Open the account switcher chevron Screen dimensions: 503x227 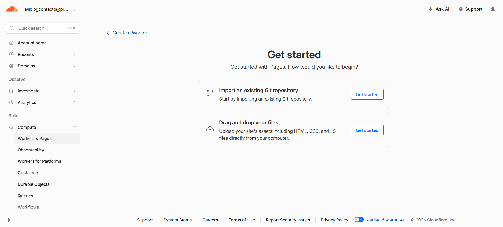pyautogui.click(x=74, y=9)
